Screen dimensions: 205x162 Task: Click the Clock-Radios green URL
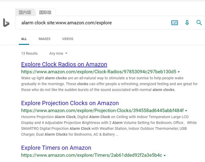(99, 72)
